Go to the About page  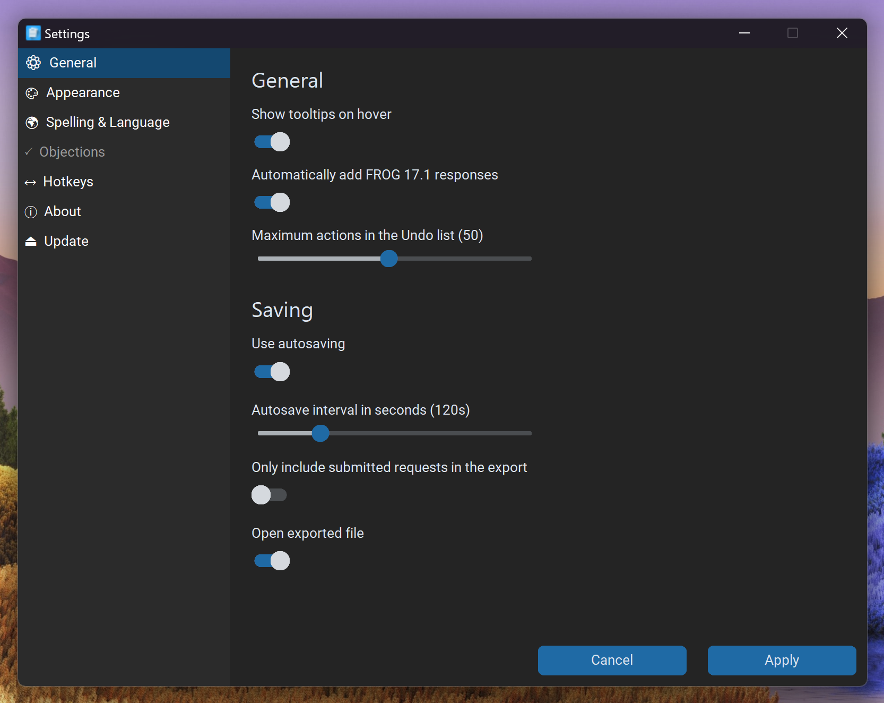click(63, 212)
